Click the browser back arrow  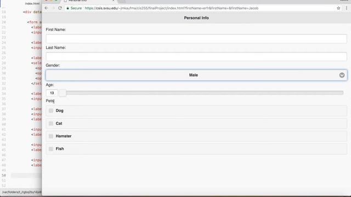(x=46, y=8)
